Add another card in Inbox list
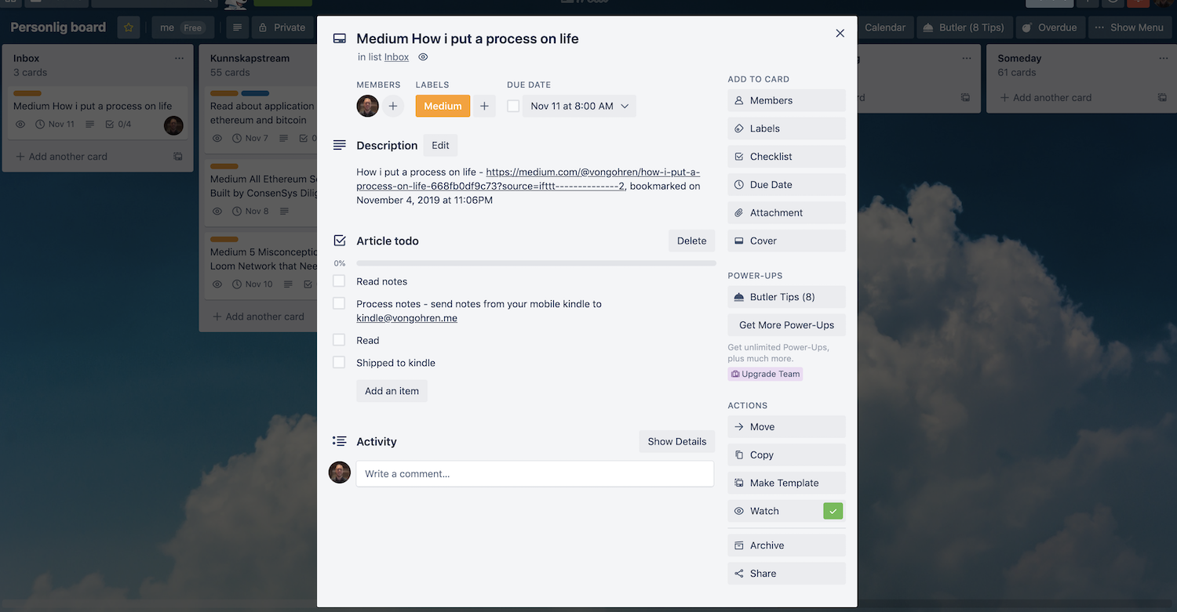Screen dimensions: 1177x612 coord(61,157)
